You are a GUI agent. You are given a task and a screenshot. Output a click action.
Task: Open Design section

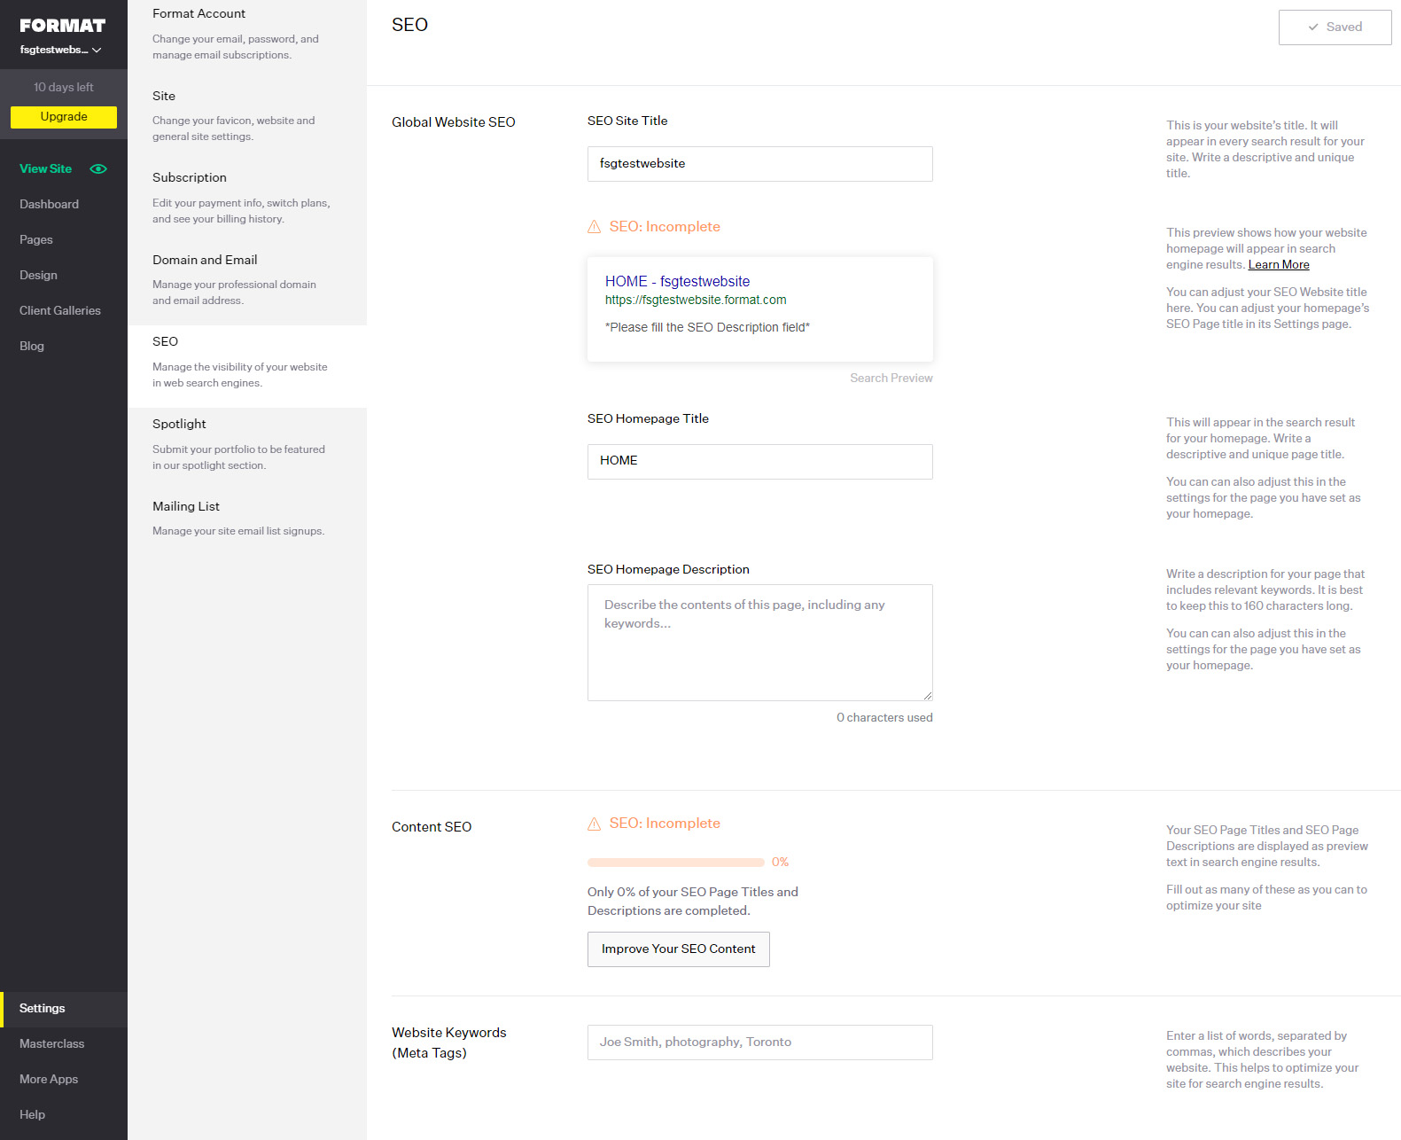pos(38,275)
